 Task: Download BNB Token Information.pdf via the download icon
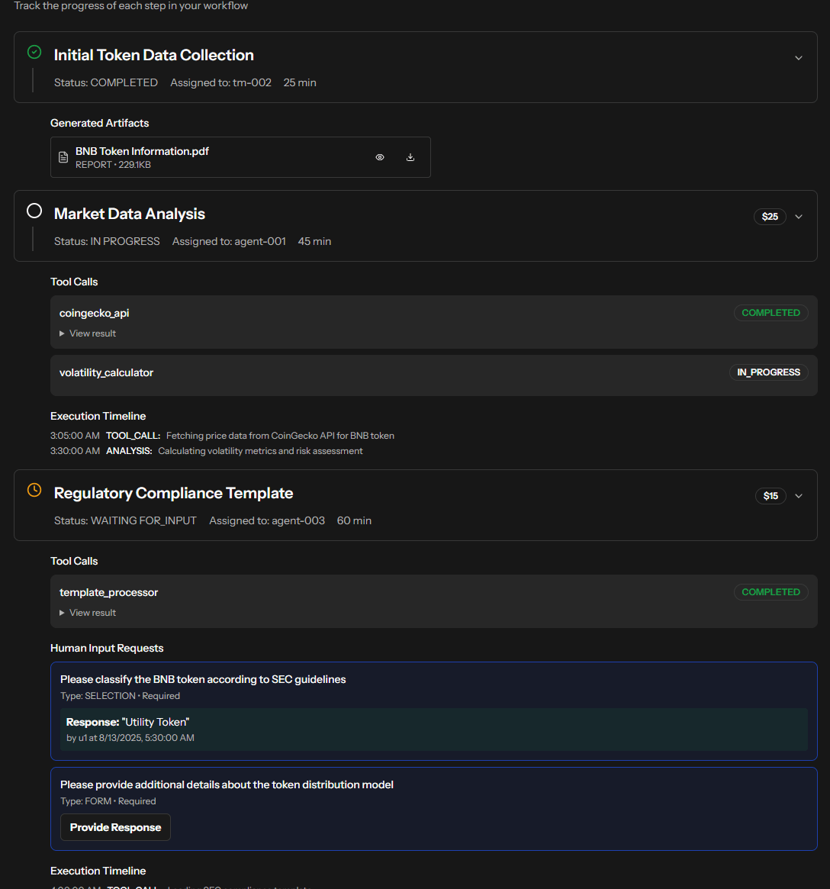pos(410,156)
